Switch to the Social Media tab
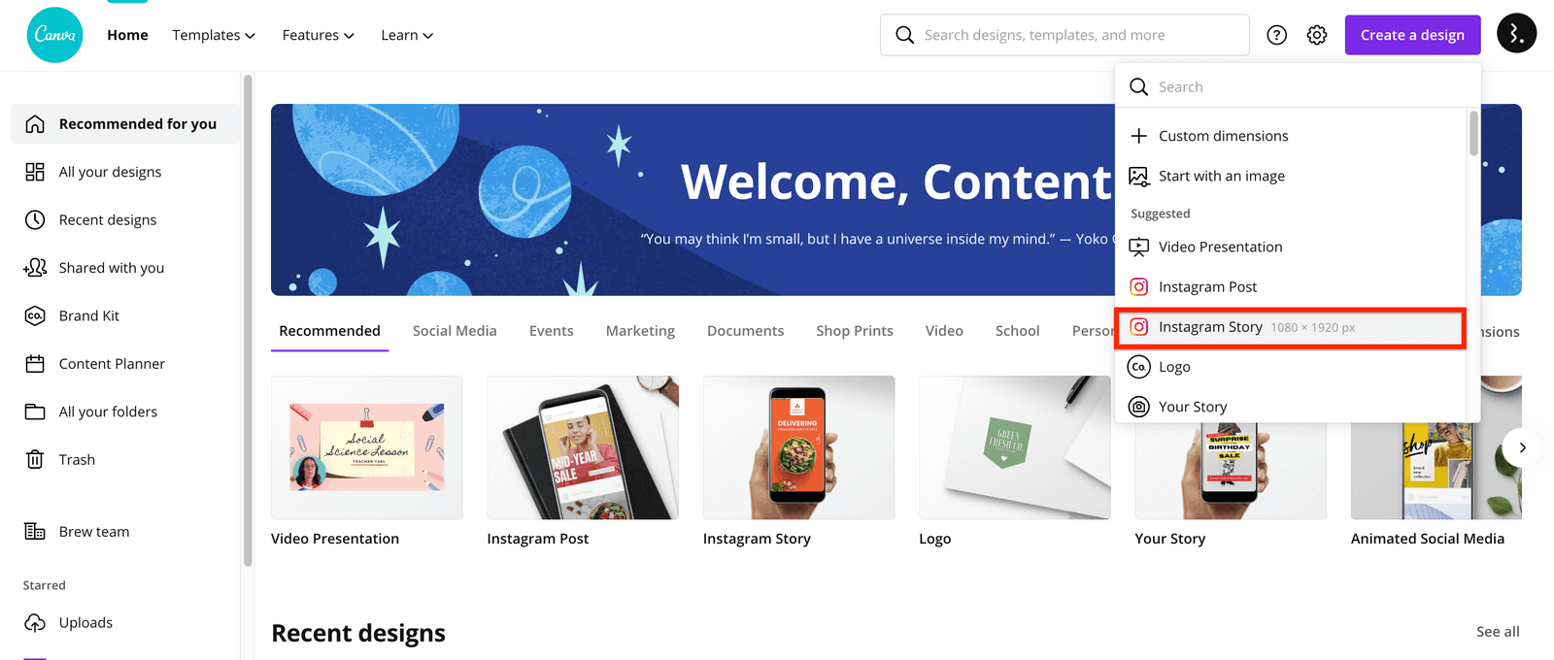Screen dimensions: 1554x660 tap(455, 331)
